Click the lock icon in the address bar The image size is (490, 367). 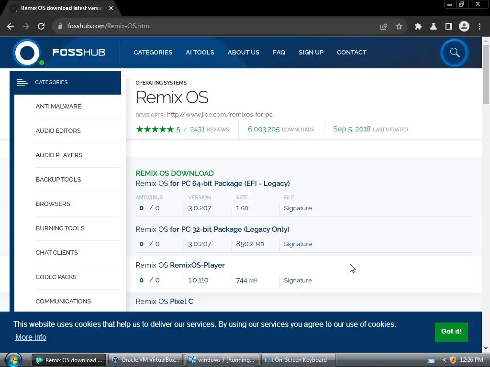[x=60, y=26]
